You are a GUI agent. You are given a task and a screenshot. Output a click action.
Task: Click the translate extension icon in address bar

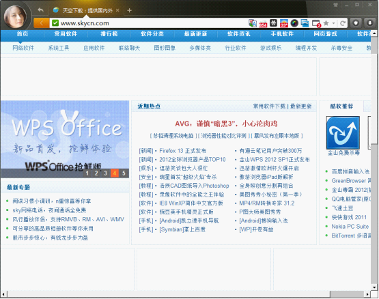[x=253, y=23]
